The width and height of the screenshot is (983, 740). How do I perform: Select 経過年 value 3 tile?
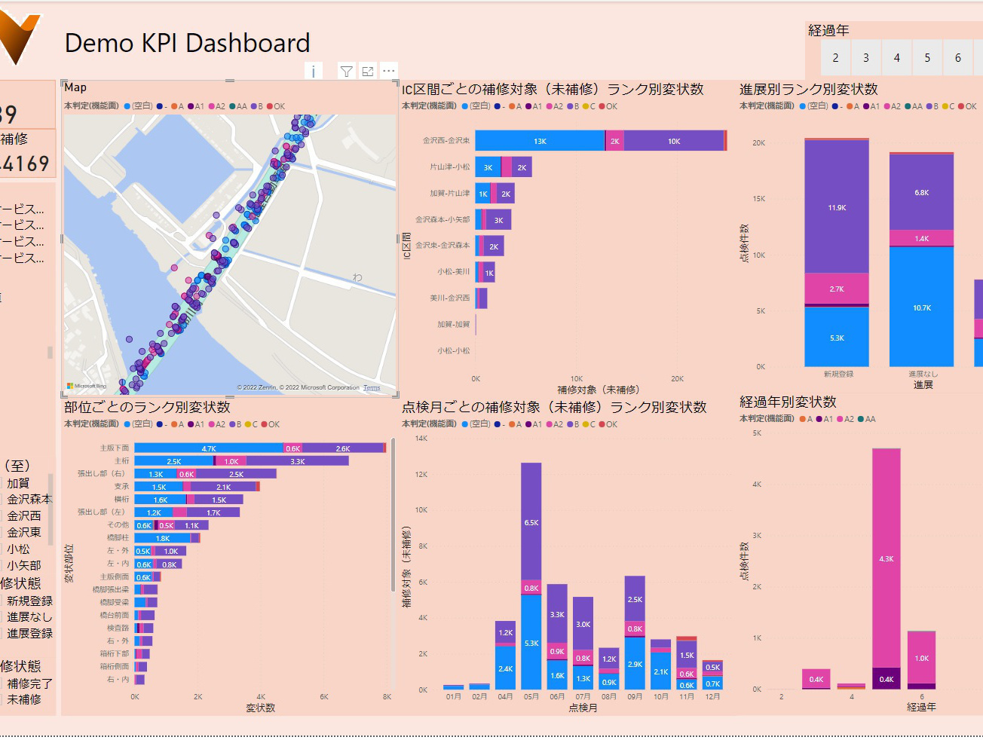(x=866, y=58)
